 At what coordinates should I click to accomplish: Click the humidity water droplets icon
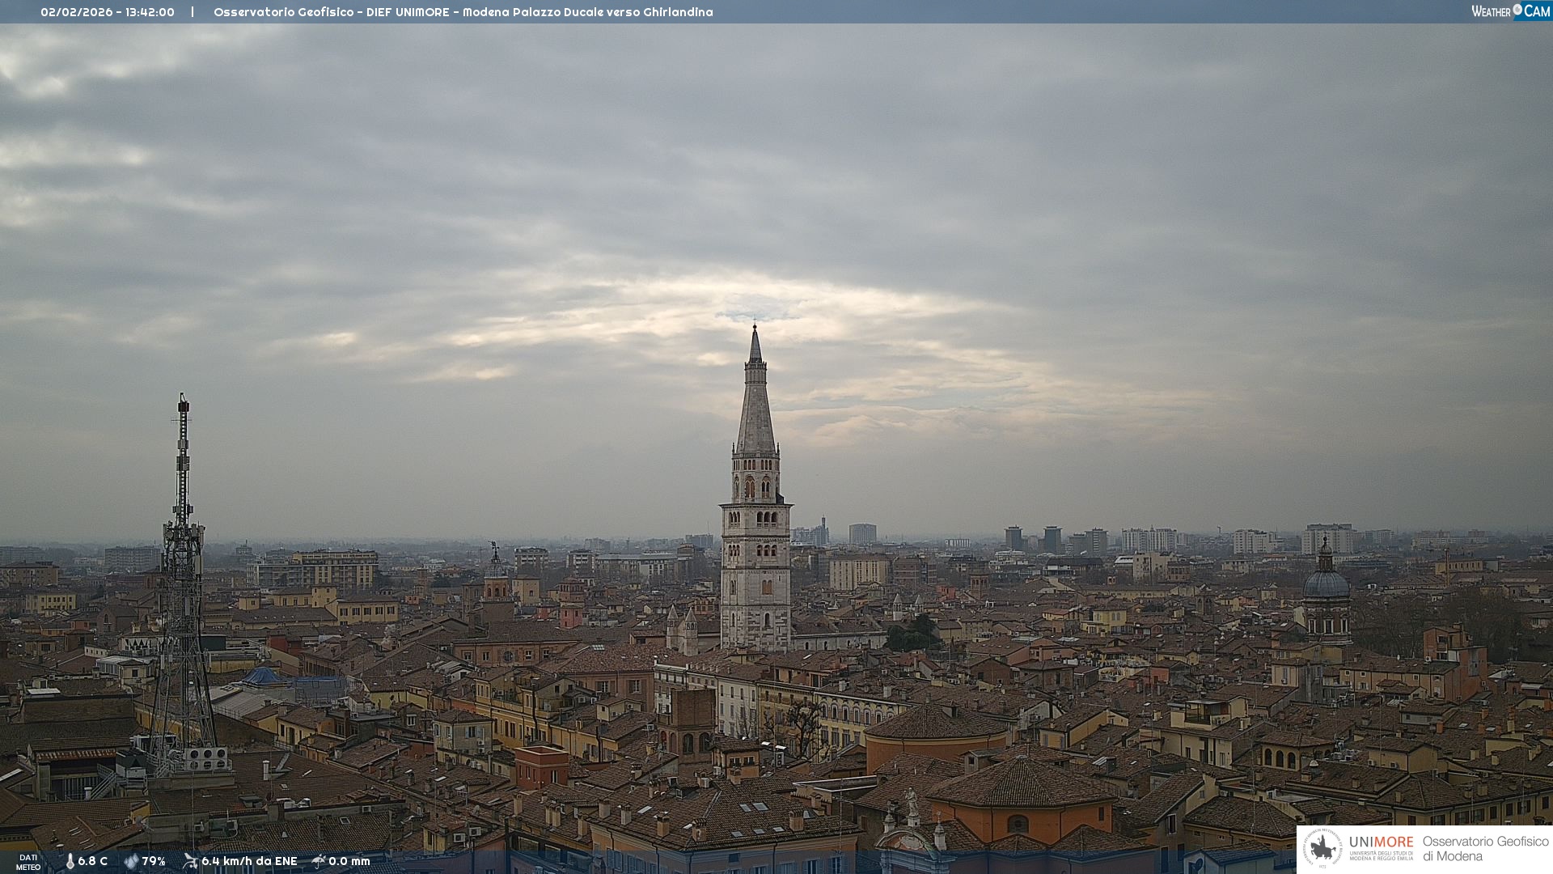click(x=131, y=862)
